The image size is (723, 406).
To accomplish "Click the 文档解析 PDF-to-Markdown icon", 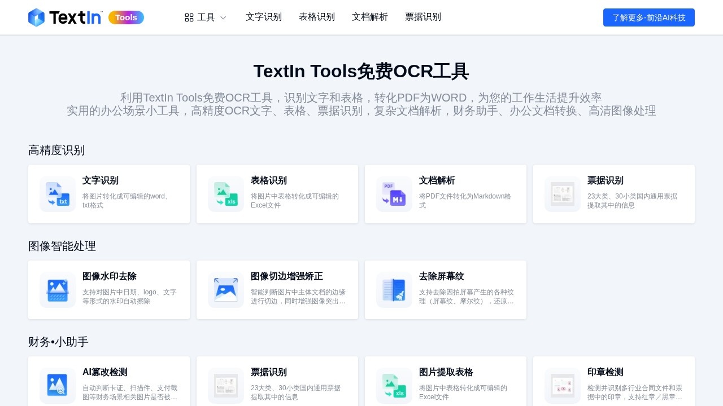I will coord(394,194).
